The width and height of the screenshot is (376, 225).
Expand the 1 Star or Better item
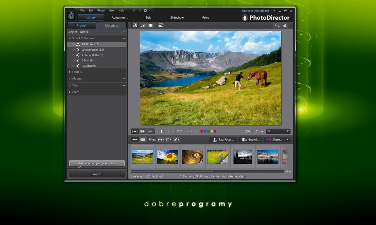click(x=74, y=55)
